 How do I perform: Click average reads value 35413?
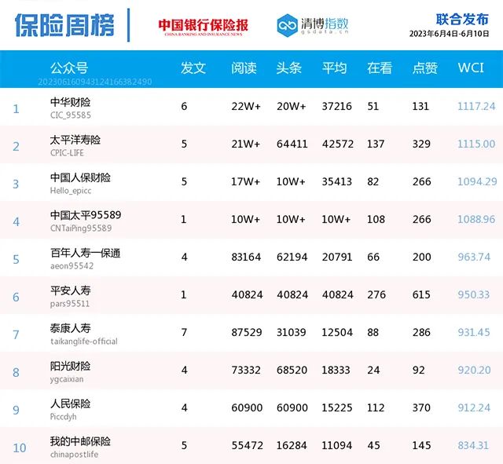337,181
